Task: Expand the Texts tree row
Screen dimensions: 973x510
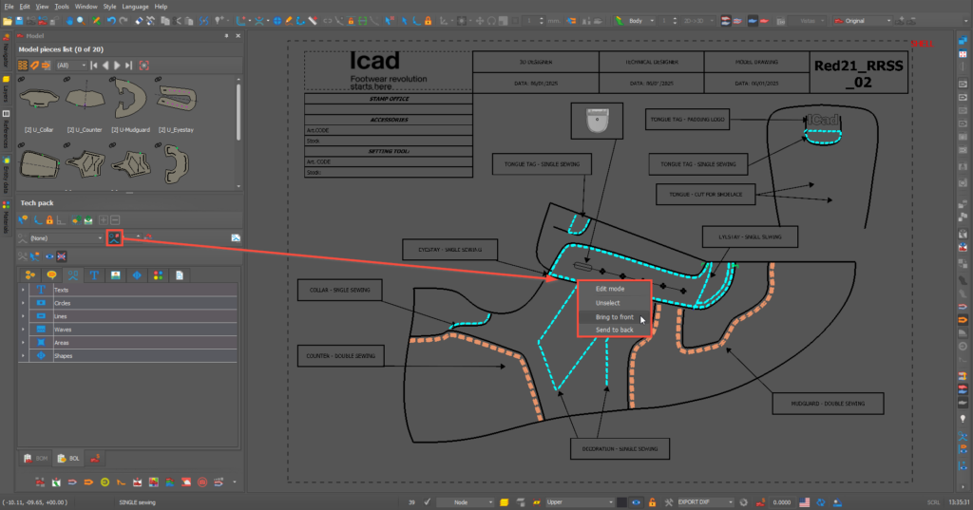Action: 23,290
